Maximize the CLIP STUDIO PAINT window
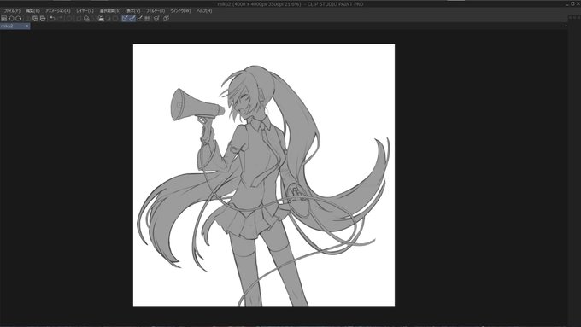 pos(572,3)
